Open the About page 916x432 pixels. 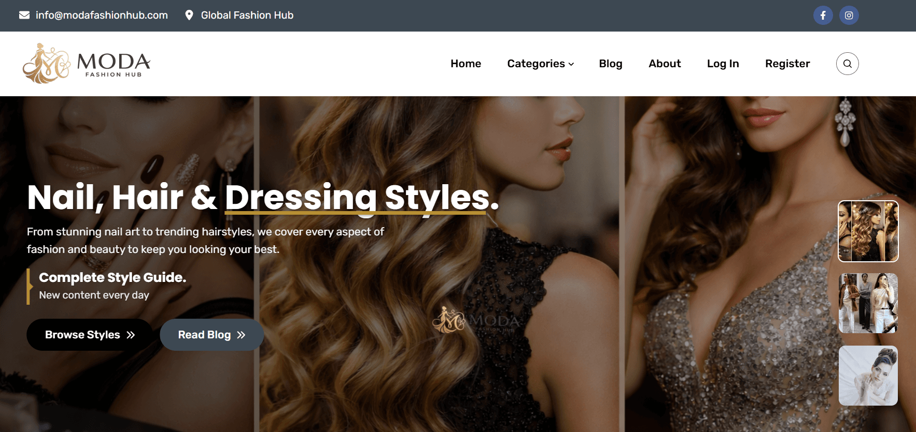pyautogui.click(x=665, y=64)
